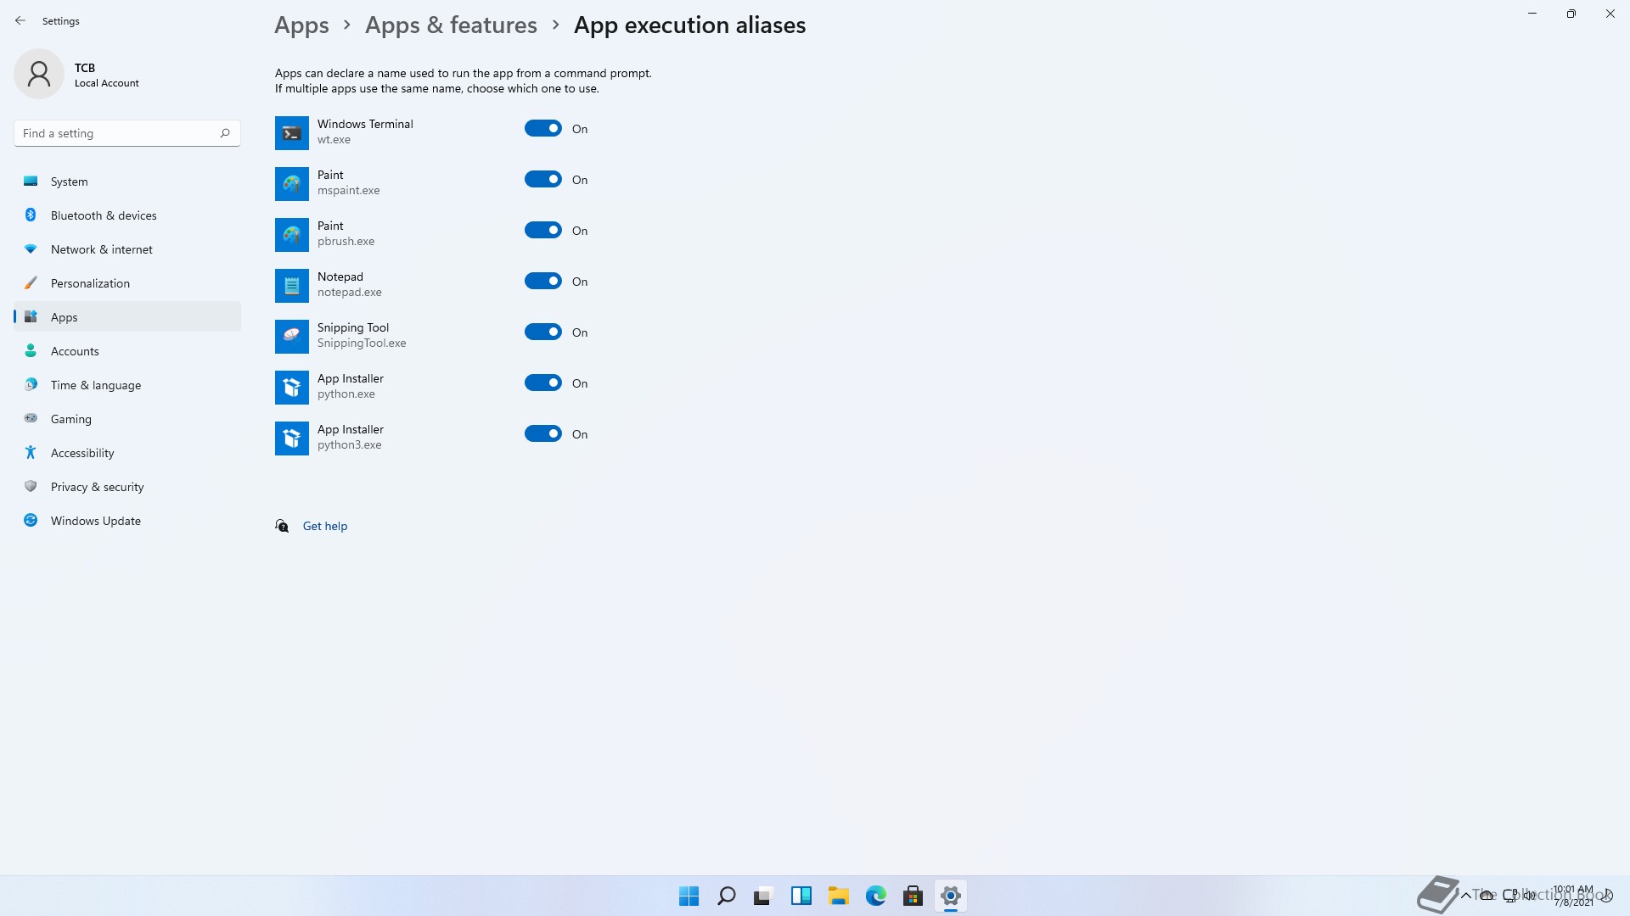The image size is (1630, 916).
Task: Click the search magnifier in Find a setting
Action: point(225,133)
